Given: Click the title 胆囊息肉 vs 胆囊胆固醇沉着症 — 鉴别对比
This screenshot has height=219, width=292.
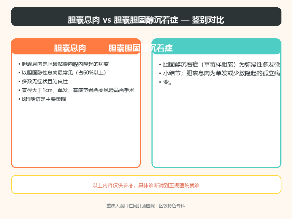Looking at the screenshot, I should 146,20.
